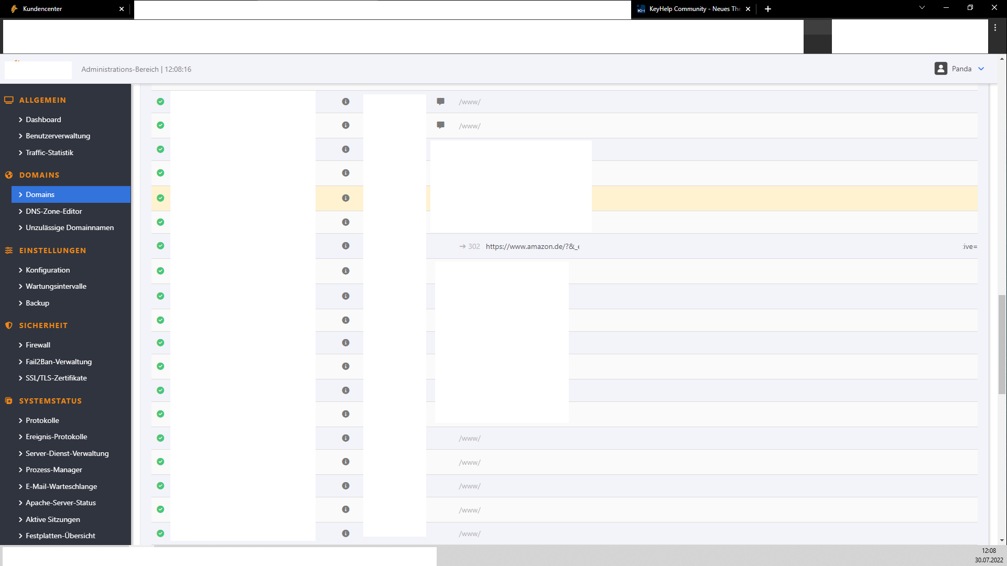Click the info icon in amazon redirect row
Image resolution: width=1007 pixels, height=566 pixels.
[x=345, y=246]
